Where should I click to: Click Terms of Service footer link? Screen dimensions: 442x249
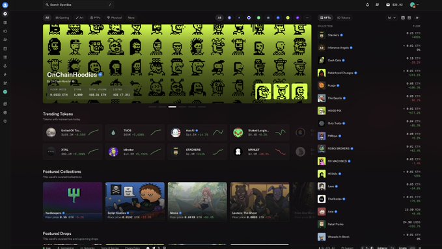click(x=110, y=248)
